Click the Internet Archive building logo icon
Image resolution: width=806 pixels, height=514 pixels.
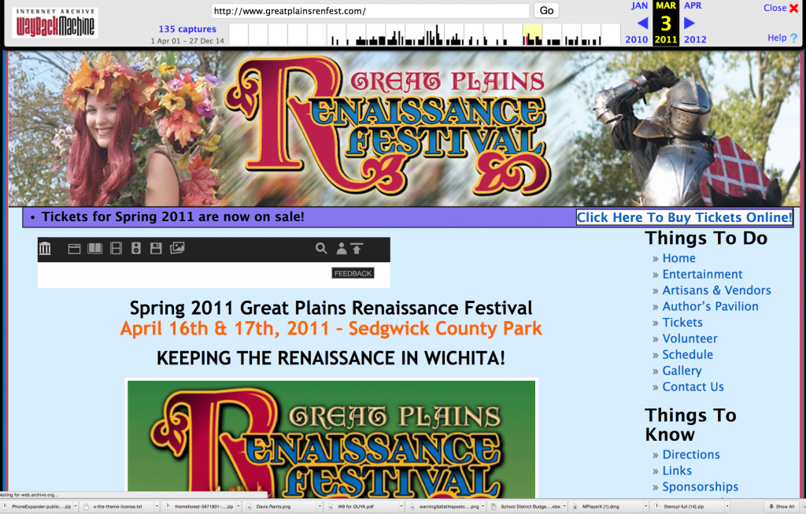click(46, 249)
